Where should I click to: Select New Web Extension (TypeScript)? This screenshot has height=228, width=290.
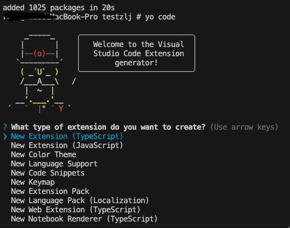(75, 210)
